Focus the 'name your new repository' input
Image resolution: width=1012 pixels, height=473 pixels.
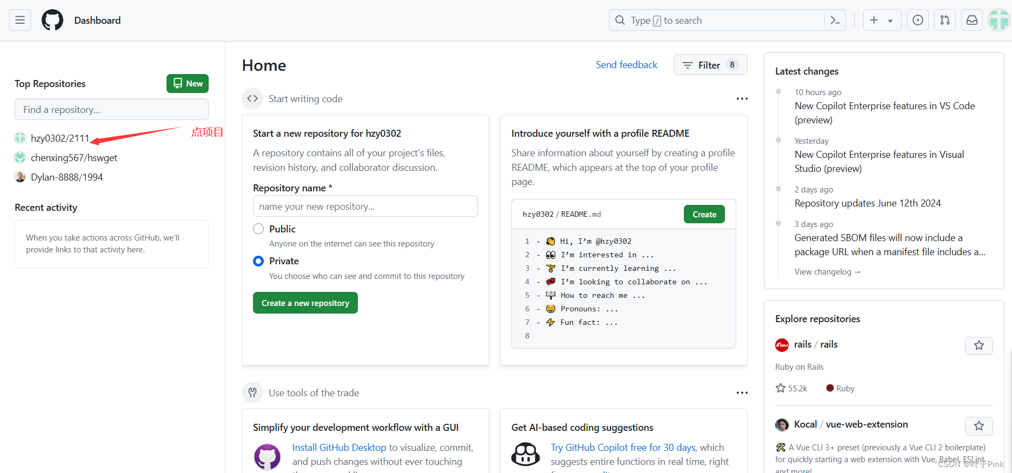(365, 206)
